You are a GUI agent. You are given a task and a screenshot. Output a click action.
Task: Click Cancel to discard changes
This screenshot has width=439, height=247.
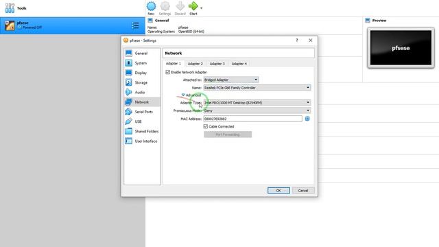(303, 191)
